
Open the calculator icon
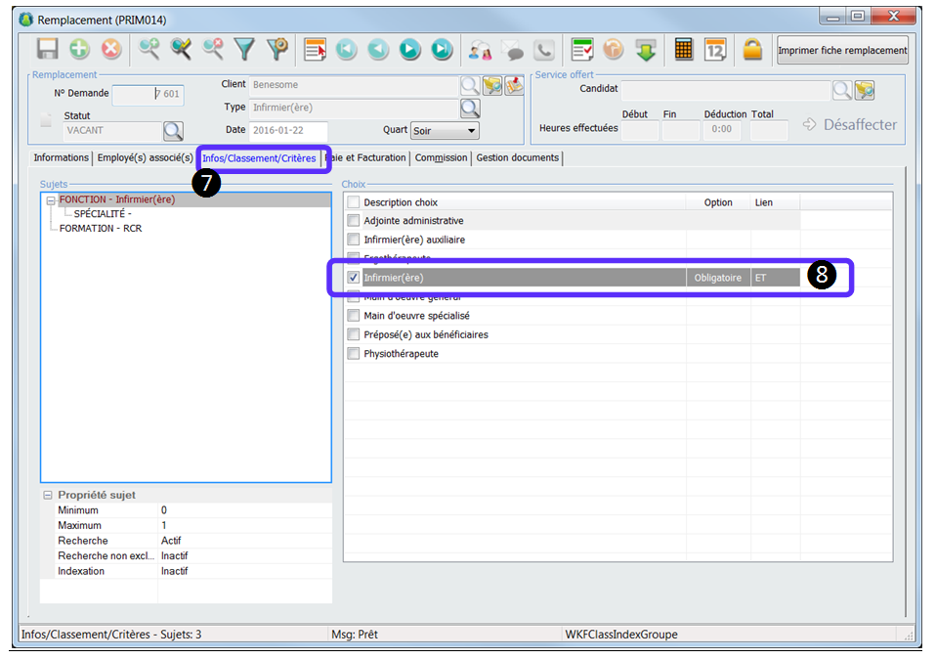click(684, 50)
